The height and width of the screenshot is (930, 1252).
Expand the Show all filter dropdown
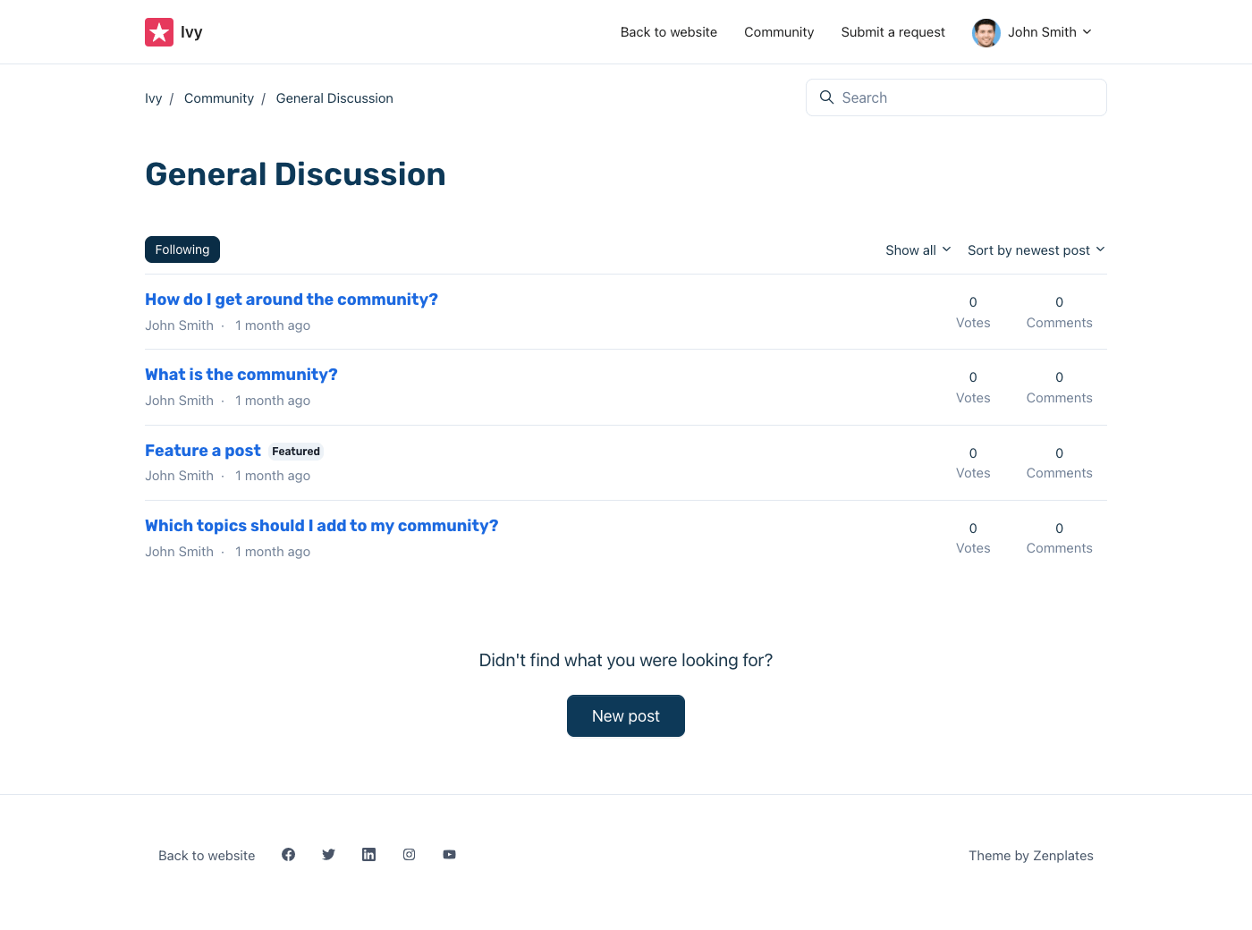pyautogui.click(x=918, y=250)
